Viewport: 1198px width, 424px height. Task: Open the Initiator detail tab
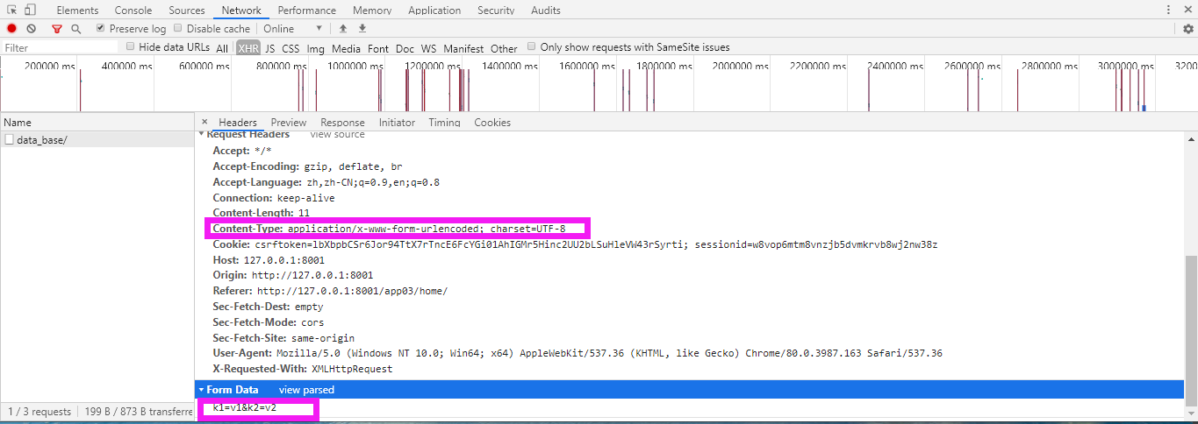[x=397, y=122]
